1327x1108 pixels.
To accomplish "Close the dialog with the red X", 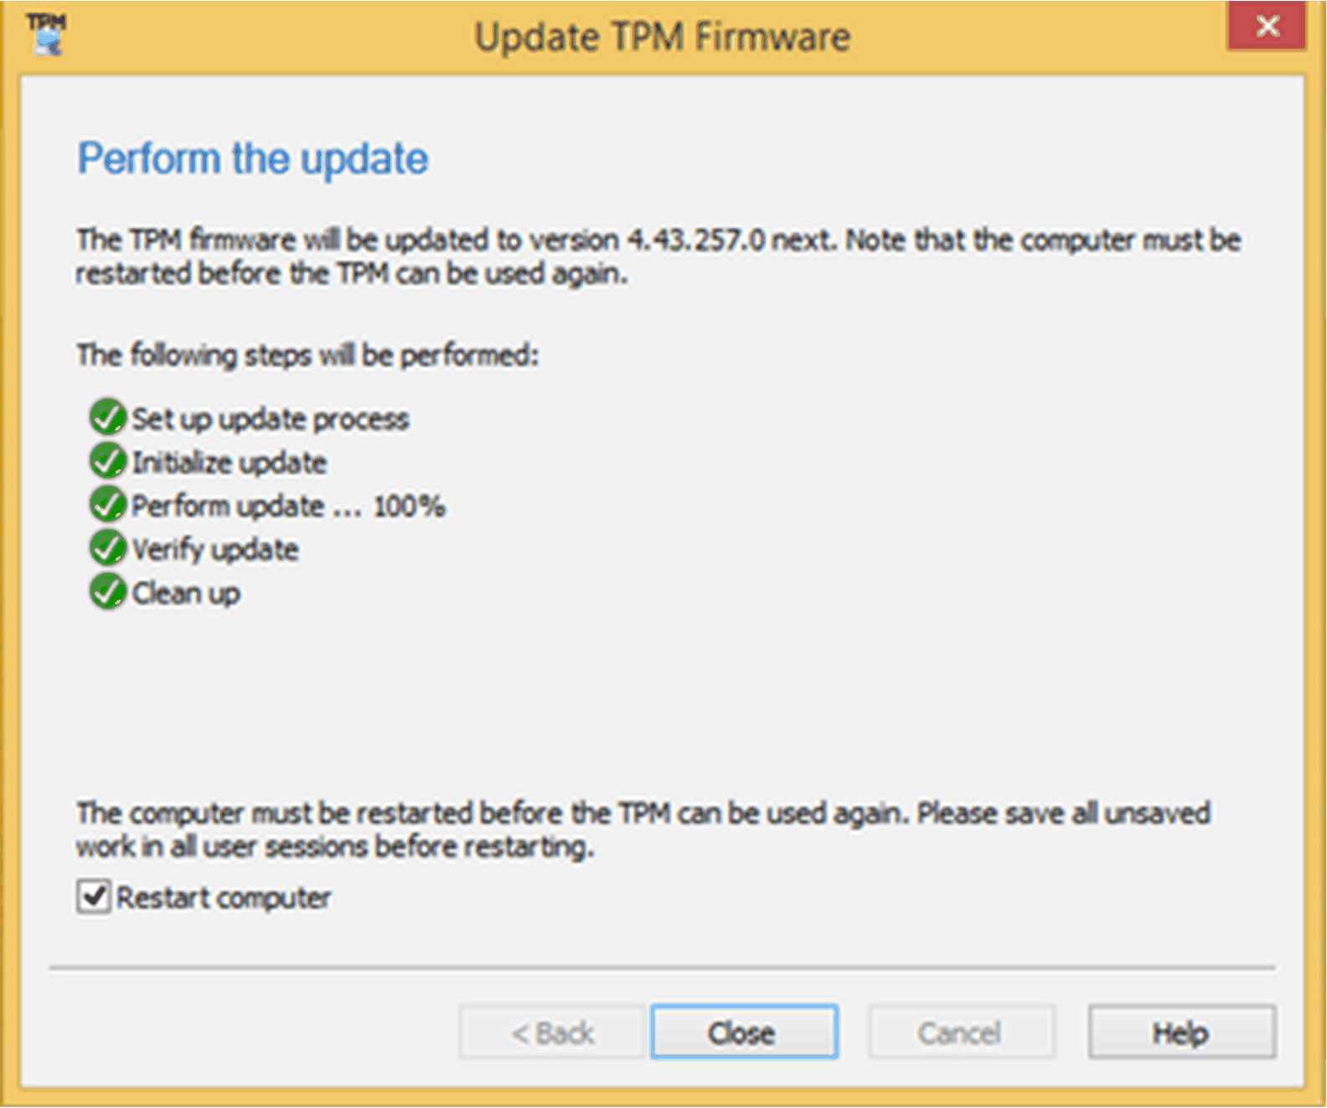I will [1267, 26].
